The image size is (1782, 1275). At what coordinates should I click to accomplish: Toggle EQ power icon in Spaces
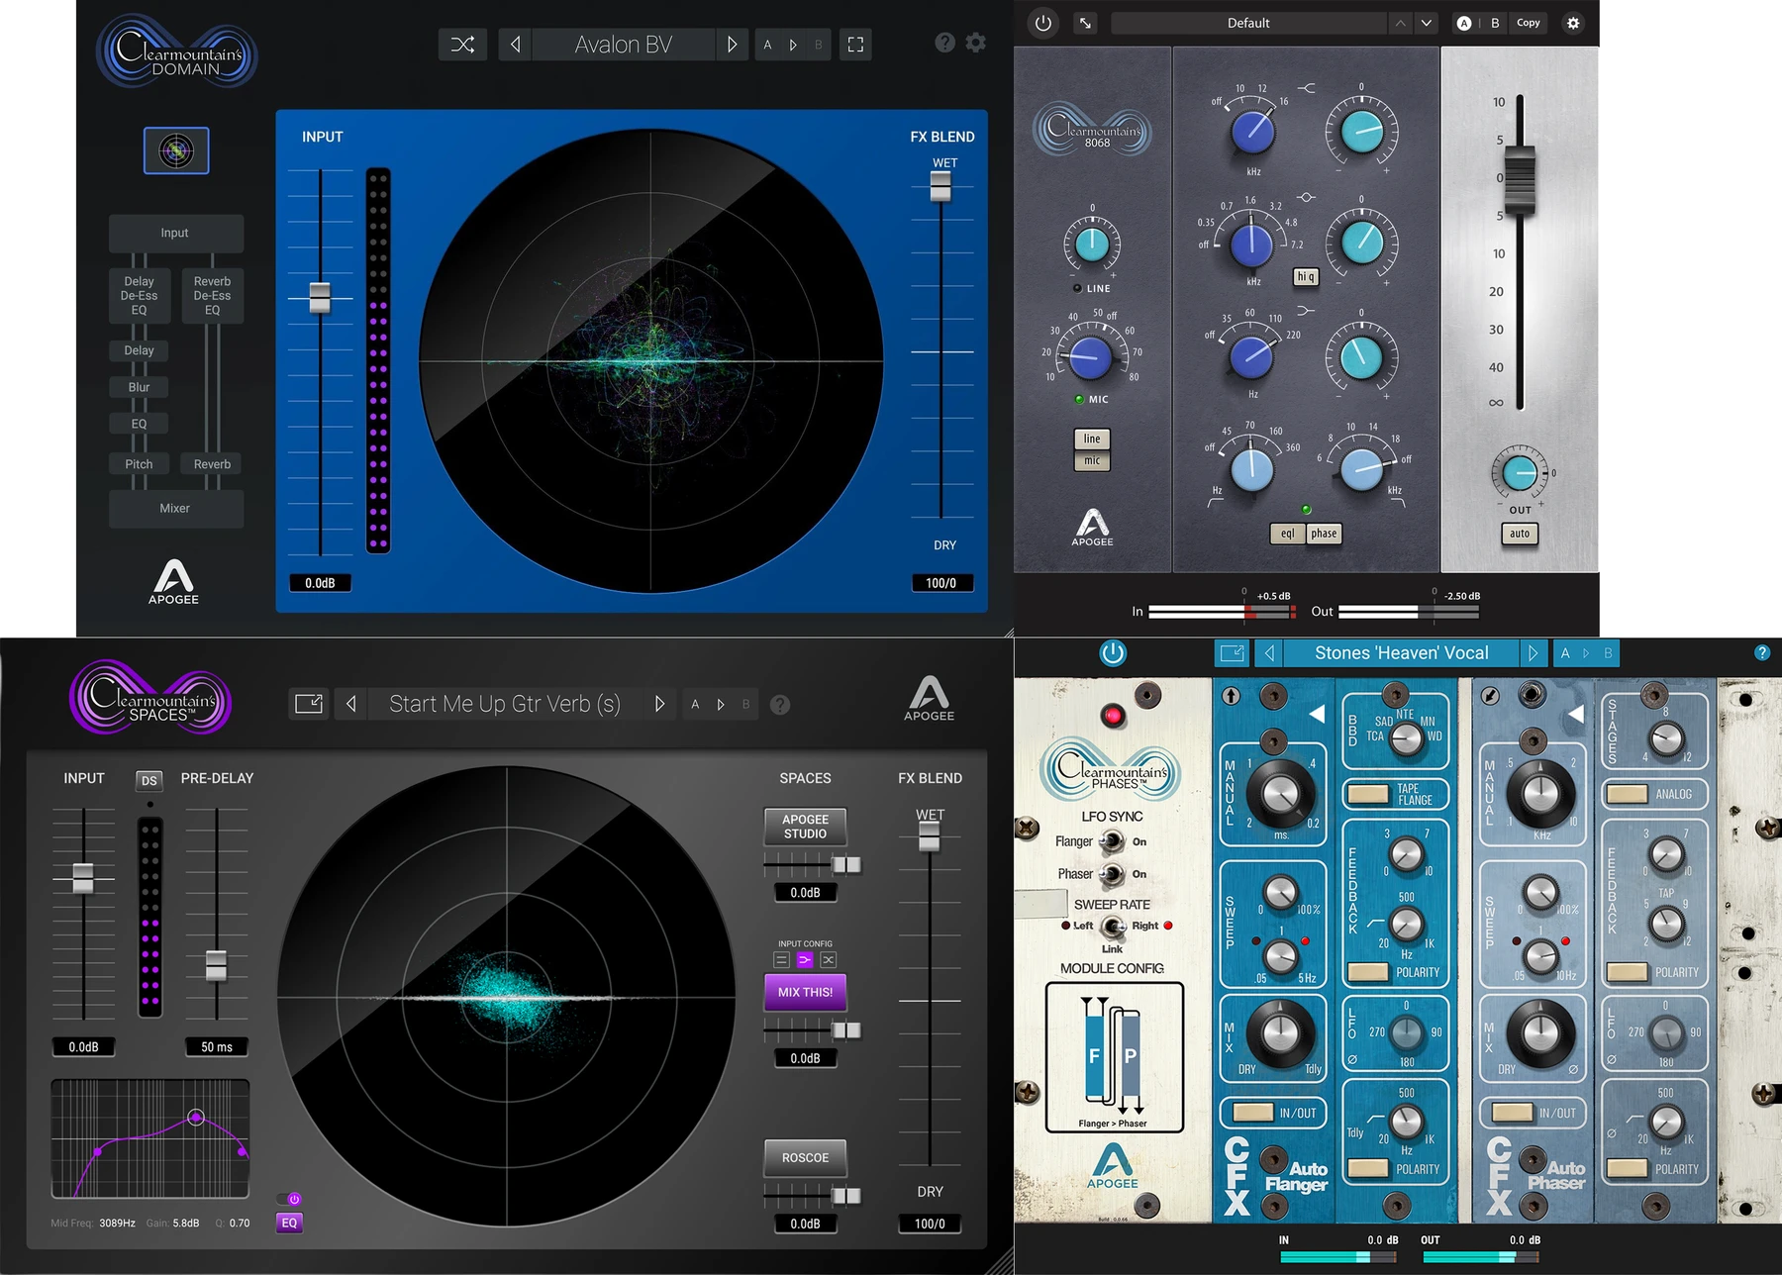point(294,1199)
